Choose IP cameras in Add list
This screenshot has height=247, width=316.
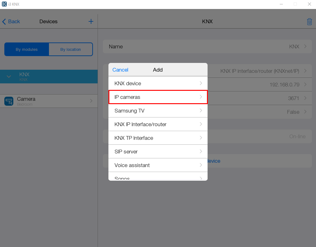(x=158, y=97)
